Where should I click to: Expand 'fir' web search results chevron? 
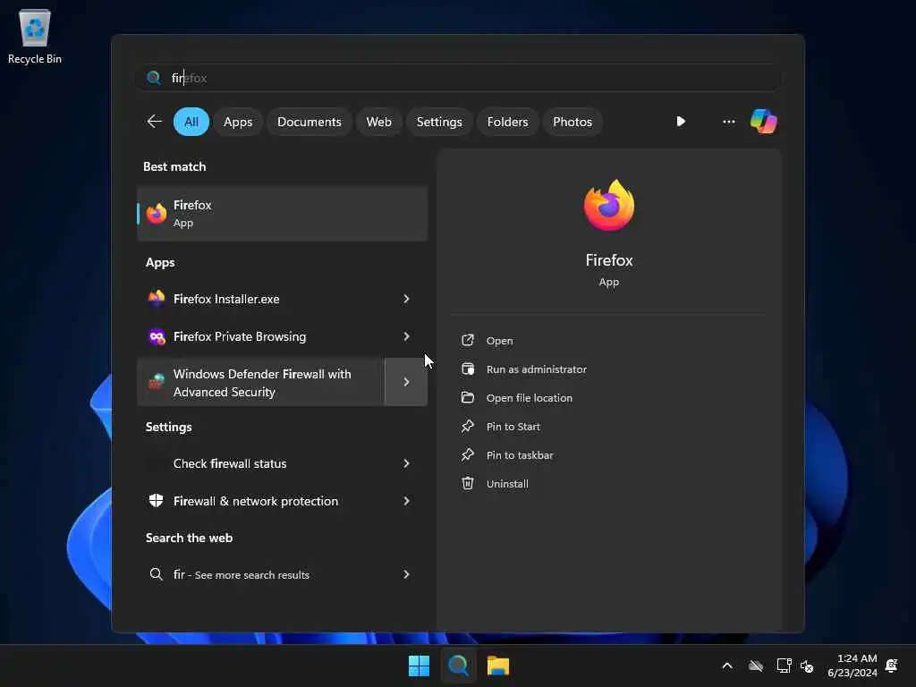coord(407,574)
